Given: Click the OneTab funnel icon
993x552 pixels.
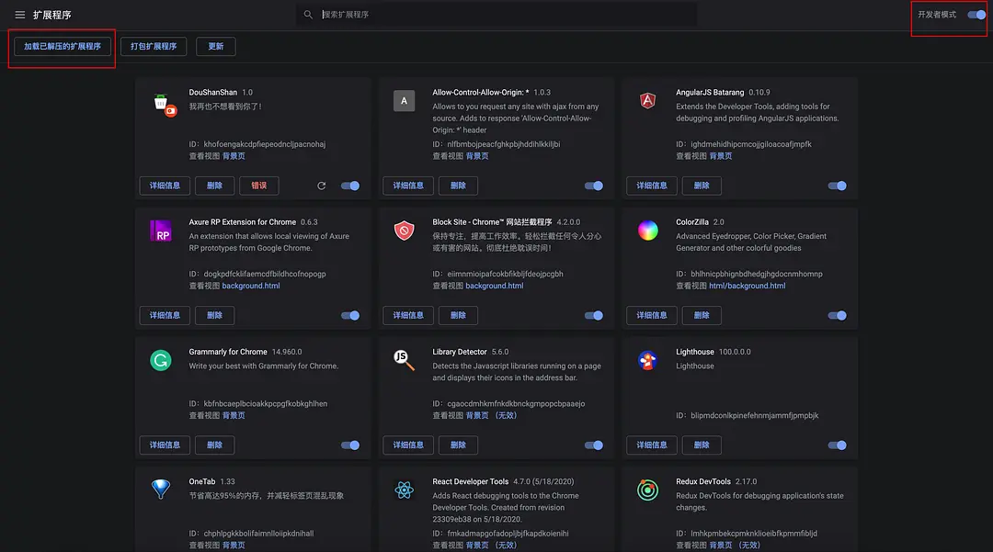Looking at the screenshot, I should click(x=161, y=489).
